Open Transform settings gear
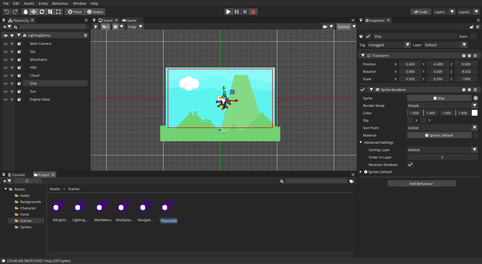 point(469,55)
